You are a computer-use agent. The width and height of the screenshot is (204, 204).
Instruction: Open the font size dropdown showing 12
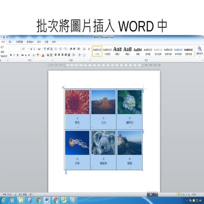pyautogui.click(x=28, y=49)
